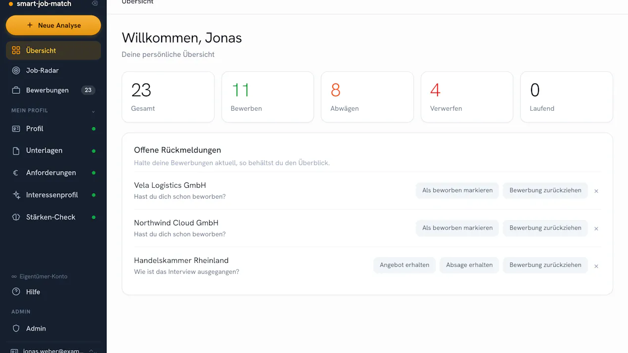The width and height of the screenshot is (628, 353).
Task: Open the Hilfe question mark icon
Action: [x=16, y=292]
